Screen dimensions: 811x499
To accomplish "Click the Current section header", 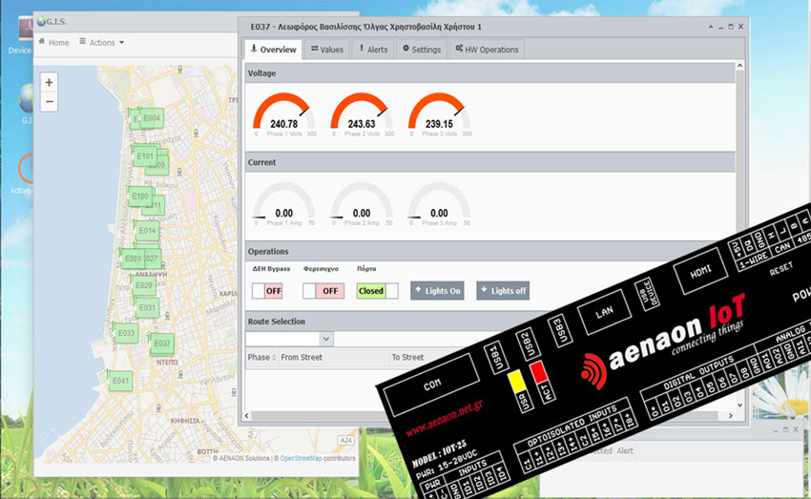I will 489,162.
